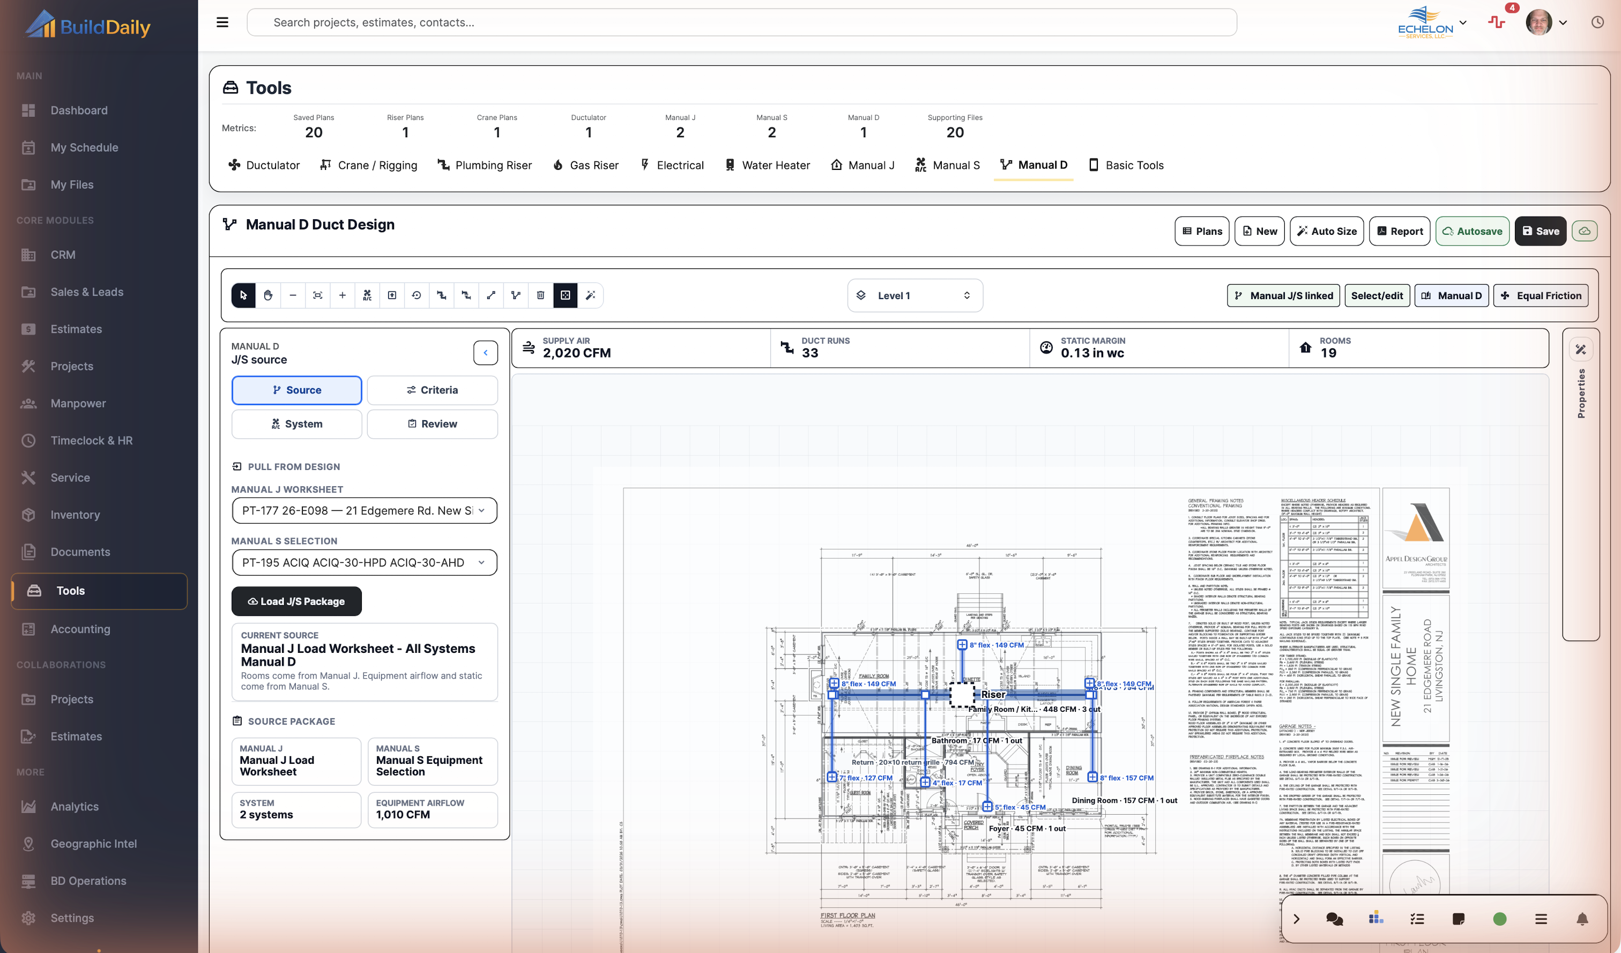The height and width of the screenshot is (953, 1621).
Task: Open the Echelon company switcher dropdown
Action: click(1432, 23)
